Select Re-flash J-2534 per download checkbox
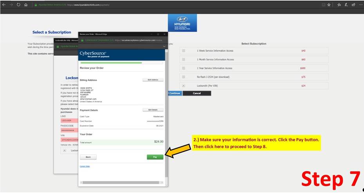The height and width of the screenshot is (193, 364). click(184, 77)
